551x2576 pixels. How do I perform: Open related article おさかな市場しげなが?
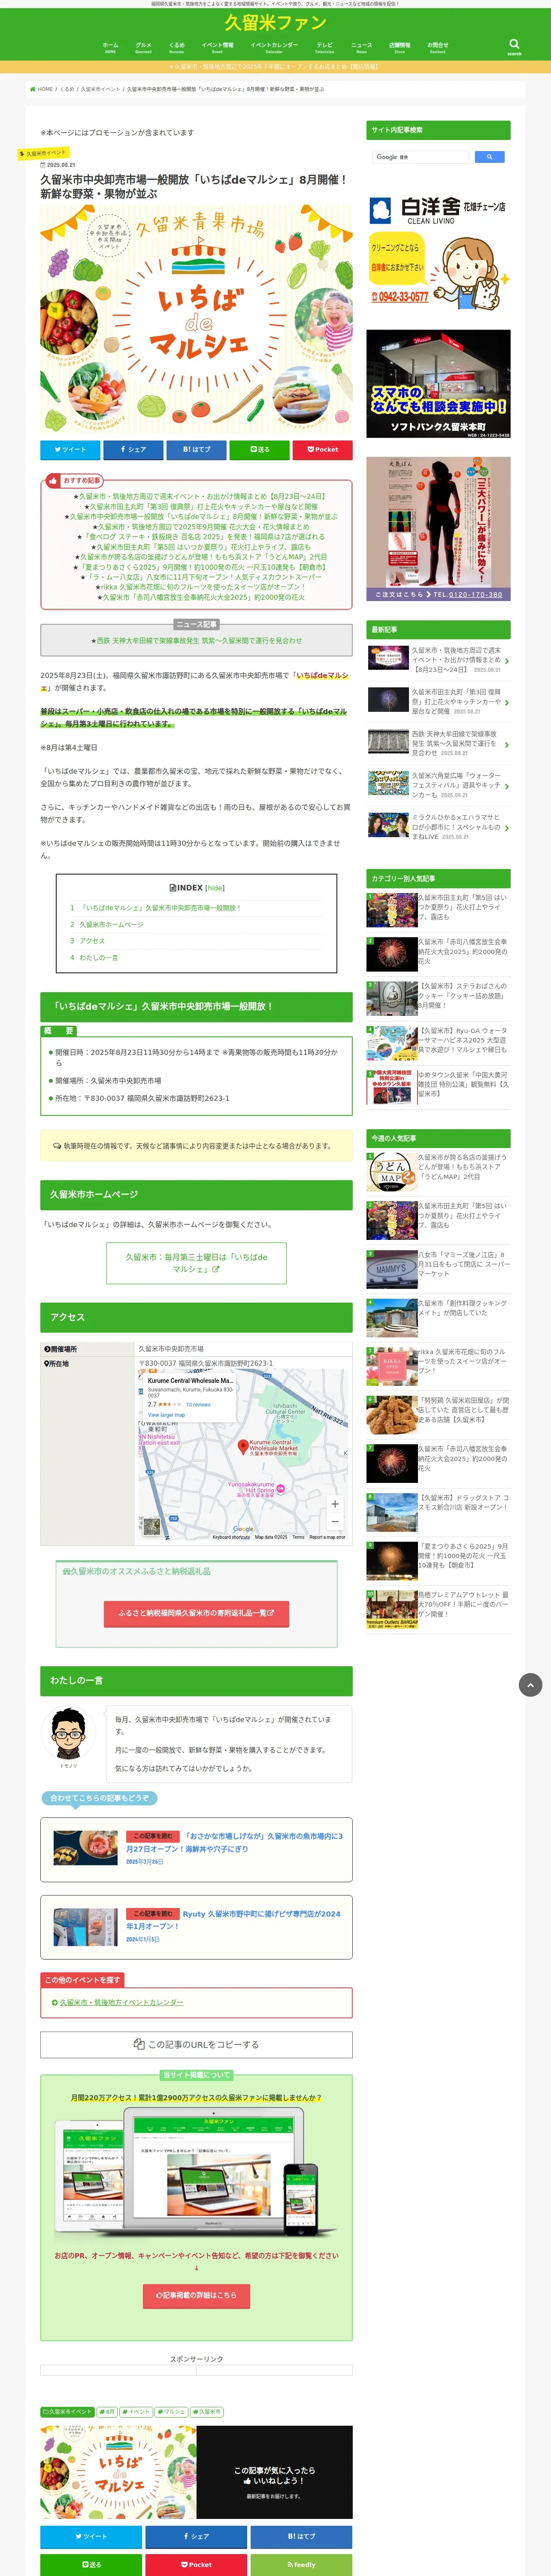coord(196,1849)
